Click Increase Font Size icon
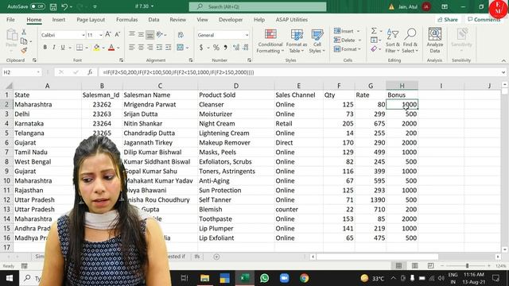Viewport: 509px width, 286px height. pyautogui.click(x=108, y=35)
